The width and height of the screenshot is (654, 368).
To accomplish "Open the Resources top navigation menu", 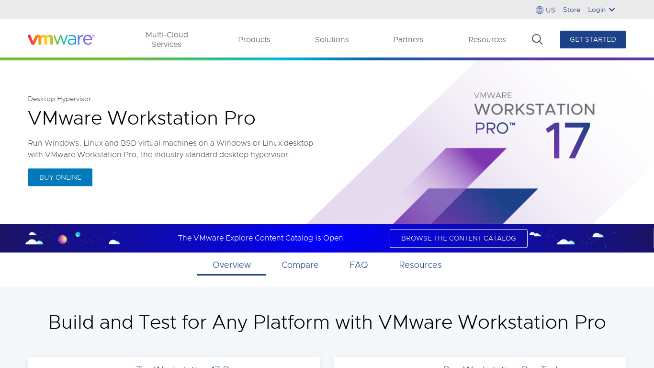I will pyautogui.click(x=487, y=39).
